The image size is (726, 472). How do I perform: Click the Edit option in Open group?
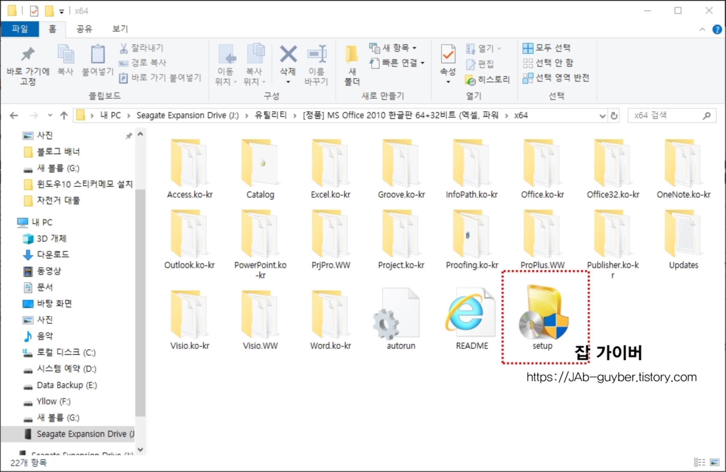pyautogui.click(x=480, y=64)
